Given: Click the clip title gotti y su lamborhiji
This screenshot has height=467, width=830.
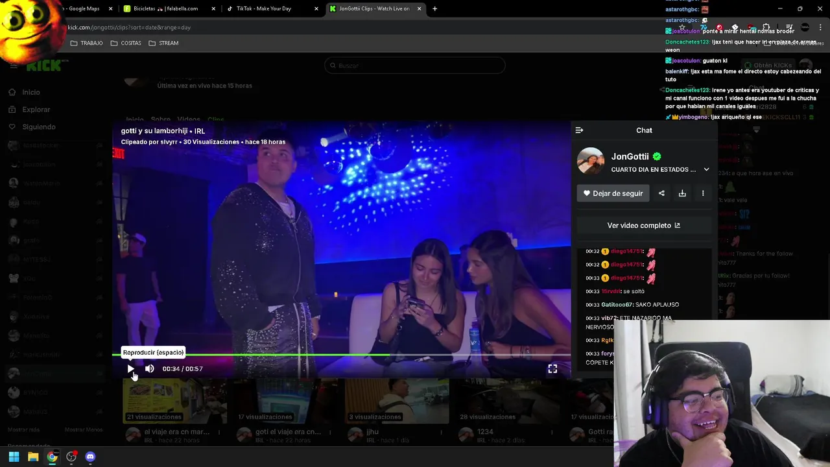Looking at the screenshot, I should tap(163, 131).
